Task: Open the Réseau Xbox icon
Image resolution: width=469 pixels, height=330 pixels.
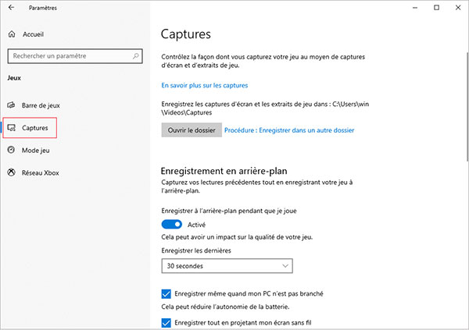Action: (12, 172)
